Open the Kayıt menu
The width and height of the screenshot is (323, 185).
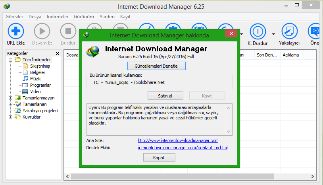(x=125, y=17)
